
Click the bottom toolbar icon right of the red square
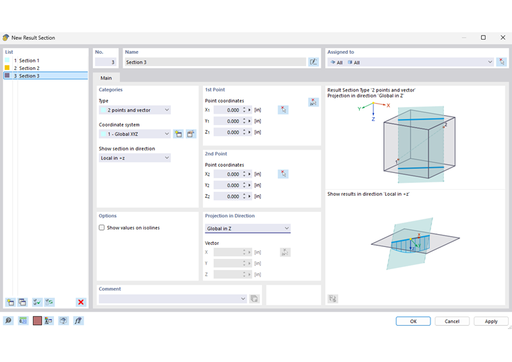[49, 321]
